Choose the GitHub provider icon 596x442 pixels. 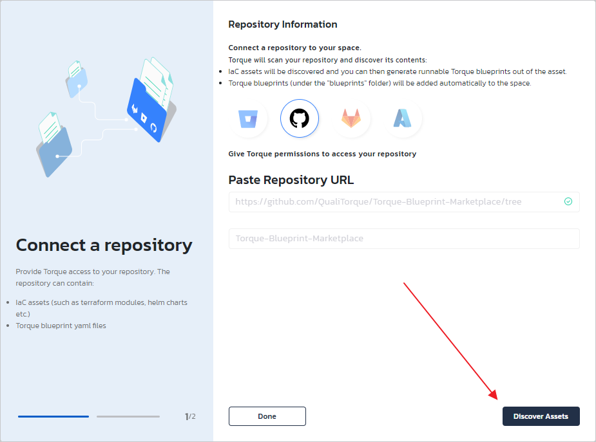tap(300, 119)
